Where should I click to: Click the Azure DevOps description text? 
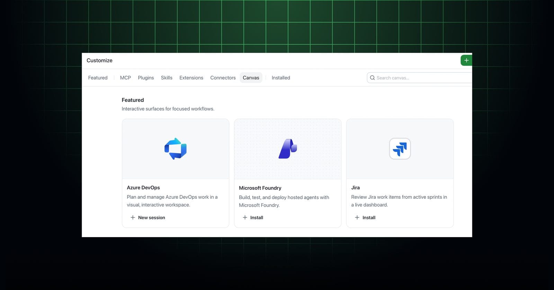[172, 201]
